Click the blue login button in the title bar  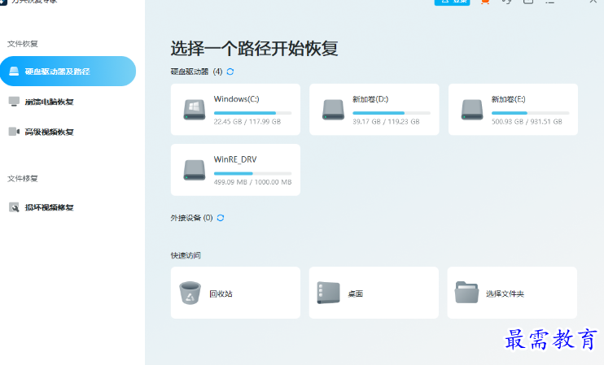[453, 2]
